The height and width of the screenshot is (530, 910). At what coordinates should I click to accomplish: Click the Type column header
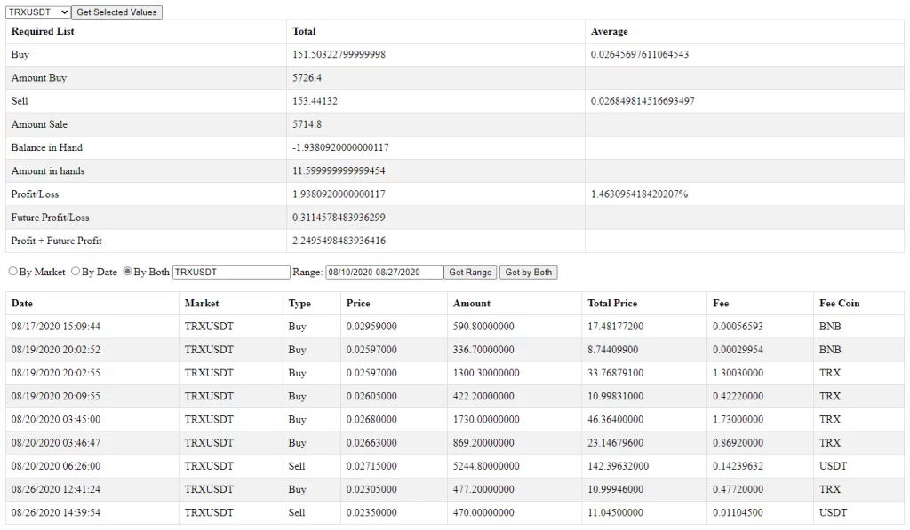[299, 304]
